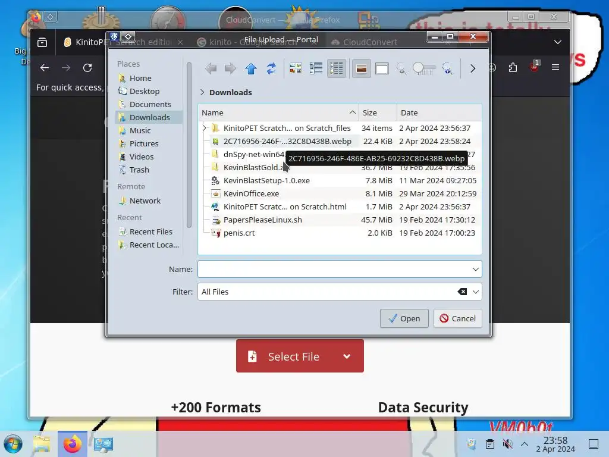Toggle the blank window toolbar button
Viewport: 609px width, 457px height.
382,69
